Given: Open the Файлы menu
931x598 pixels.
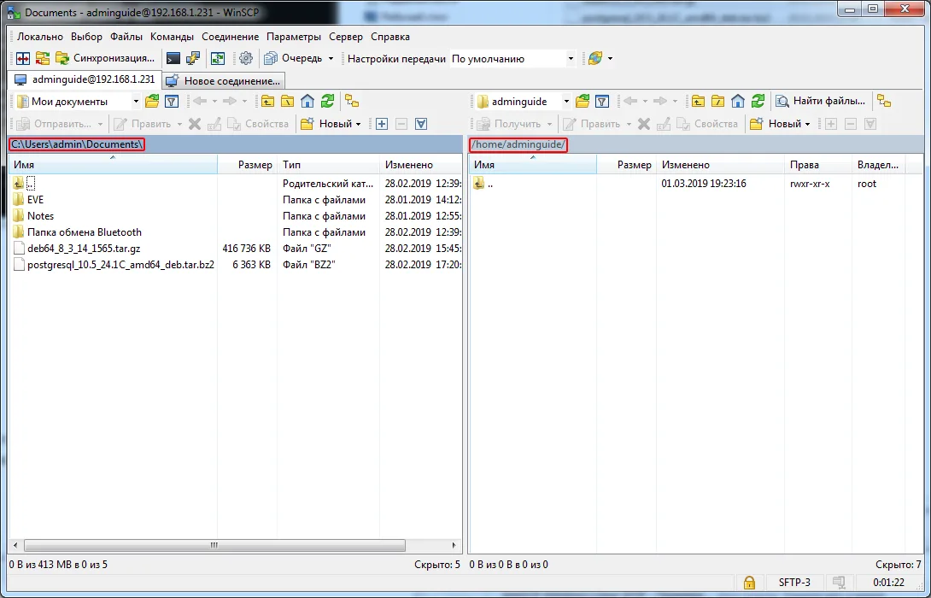Looking at the screenshot, I should (x=126, y=37).
